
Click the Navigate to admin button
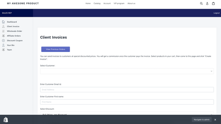(x=202, y=120)
